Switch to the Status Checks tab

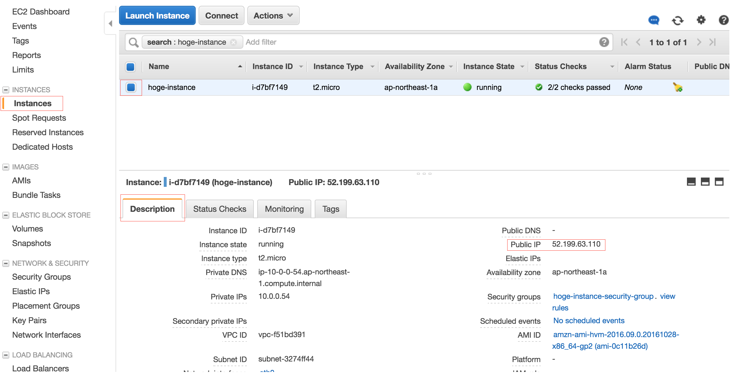[x=220, y=209]
